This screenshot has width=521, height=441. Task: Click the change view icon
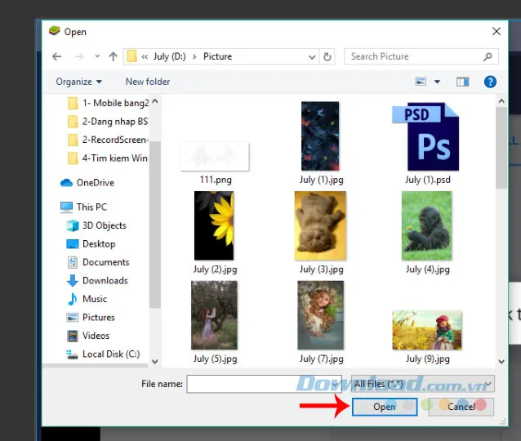pos(421,82)
